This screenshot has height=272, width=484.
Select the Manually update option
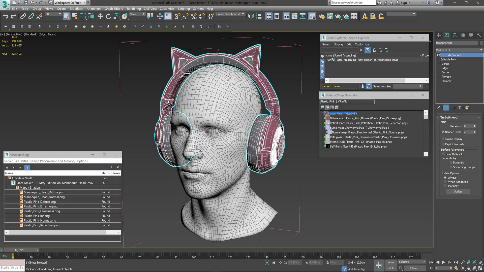coord(445,186)
